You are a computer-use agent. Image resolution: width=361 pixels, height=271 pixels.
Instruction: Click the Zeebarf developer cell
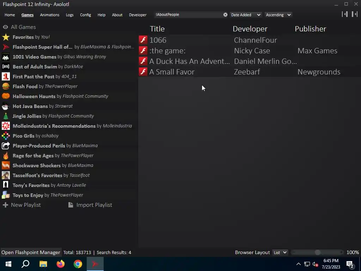pyautogui.click(x=247, y=72)
